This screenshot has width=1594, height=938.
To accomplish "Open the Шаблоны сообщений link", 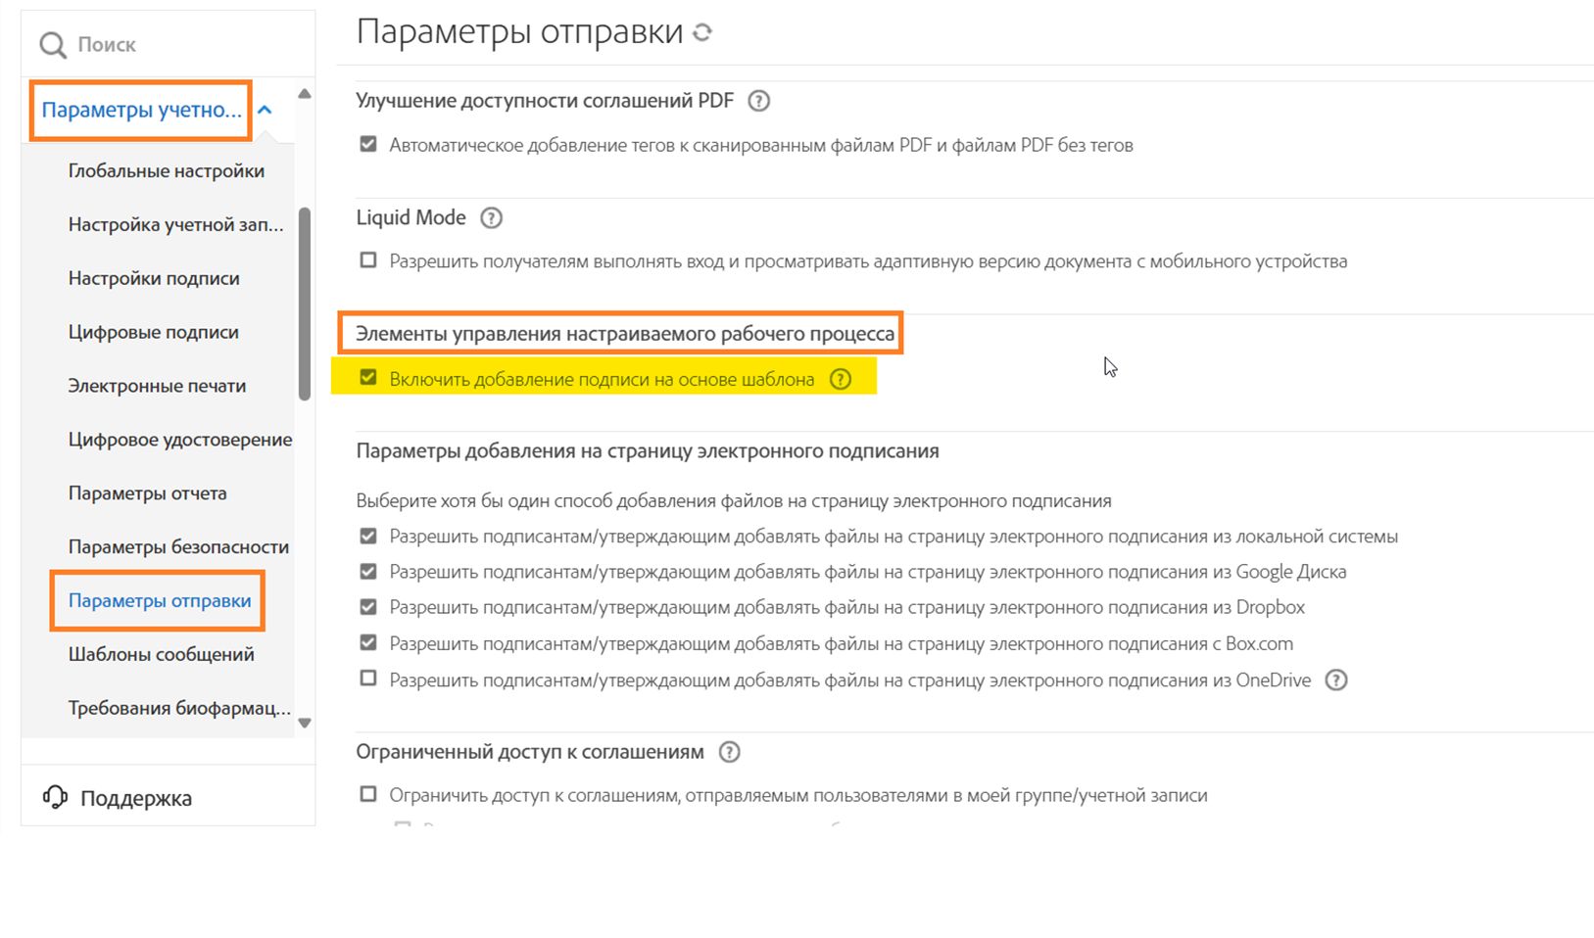I will point(161,655).
